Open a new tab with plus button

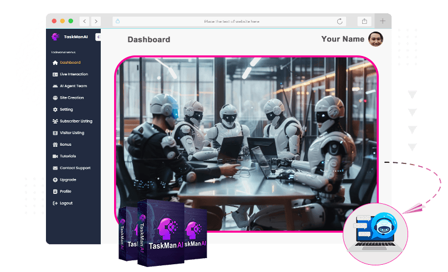point(383,21)
